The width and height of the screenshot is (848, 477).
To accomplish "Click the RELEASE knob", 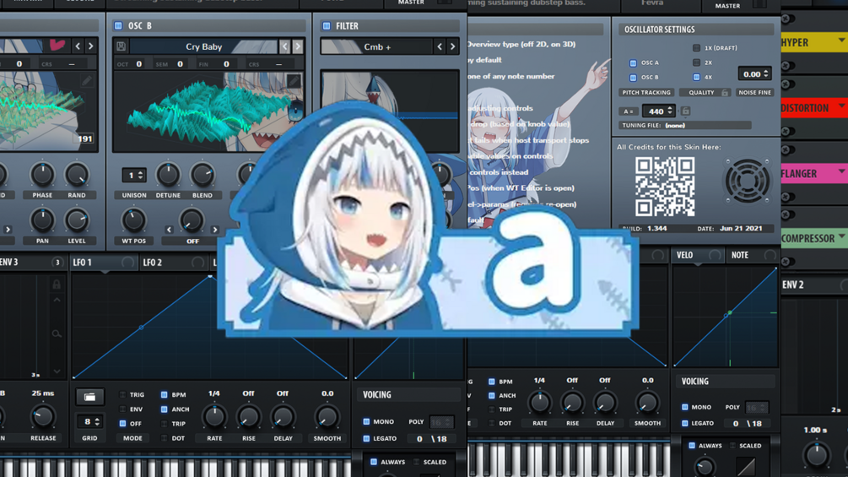I will pyautogui.click(x=43, y=416).
